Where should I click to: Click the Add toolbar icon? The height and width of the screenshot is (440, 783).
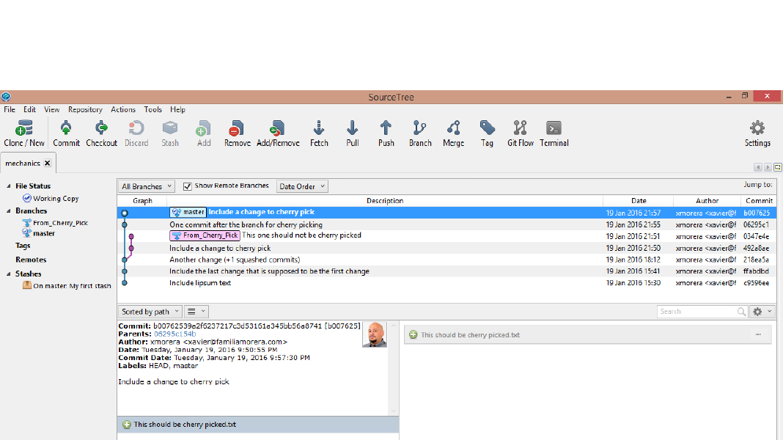204,133
